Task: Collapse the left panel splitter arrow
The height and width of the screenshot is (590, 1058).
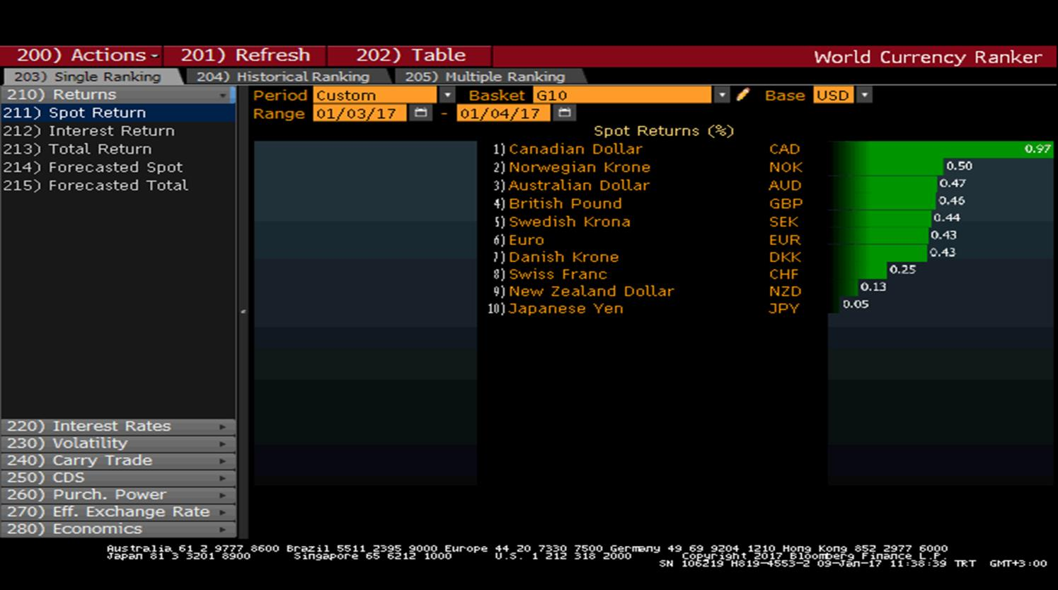Action: 243,312
